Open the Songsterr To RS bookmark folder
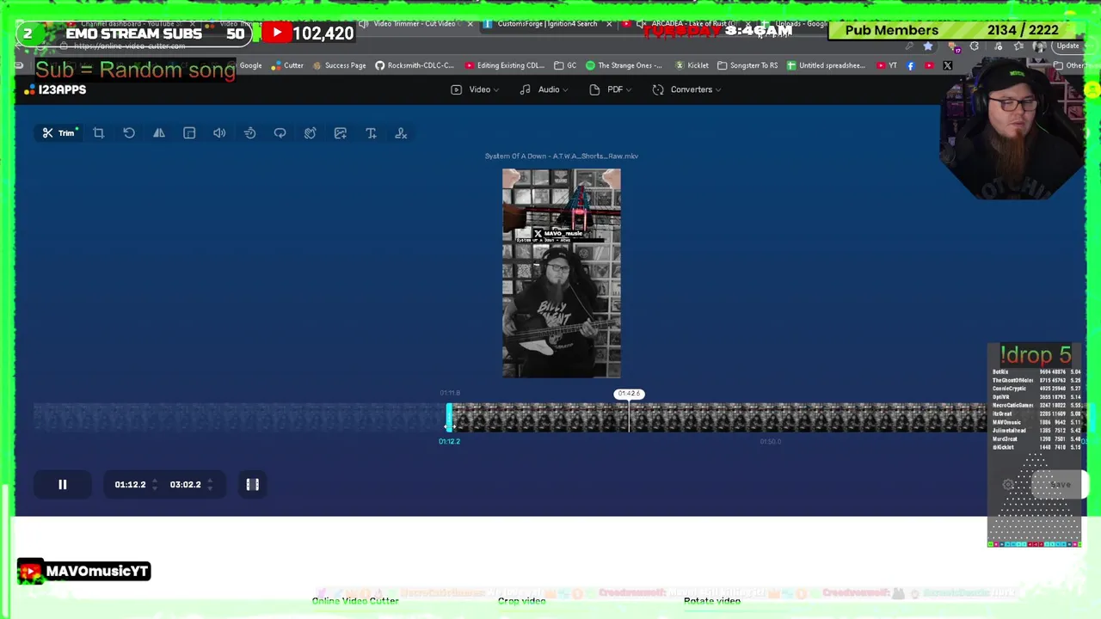 point(747,65)
